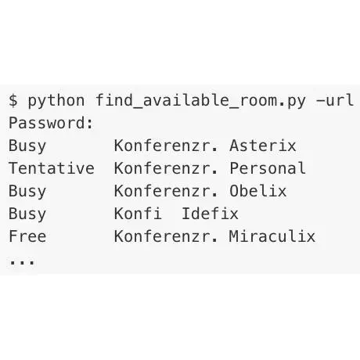The width and height of the screenshot is (360, 360).
Task: Click Konferenzr. Personal room name
Action: pos(210,168)
